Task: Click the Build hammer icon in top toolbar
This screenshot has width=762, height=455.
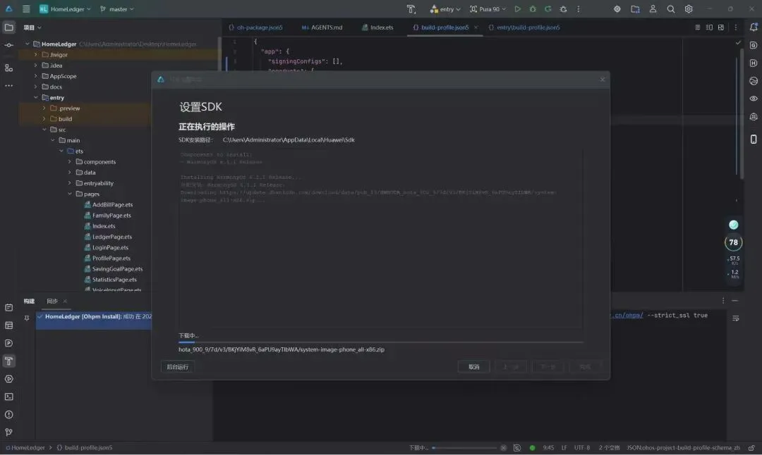Action: [411, 8]
